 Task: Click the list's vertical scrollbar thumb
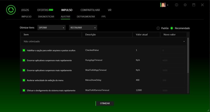point(188,55)
